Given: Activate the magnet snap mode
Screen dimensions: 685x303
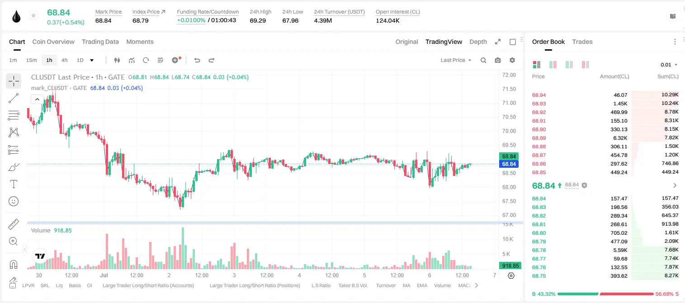Looking at the screenshot, I should coord(14,265).
